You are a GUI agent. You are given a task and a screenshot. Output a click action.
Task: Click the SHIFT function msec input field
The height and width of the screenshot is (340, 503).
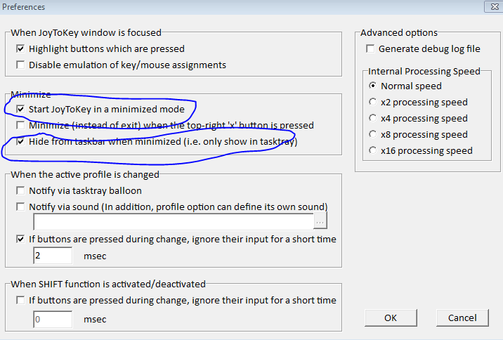tap(53, 319)
